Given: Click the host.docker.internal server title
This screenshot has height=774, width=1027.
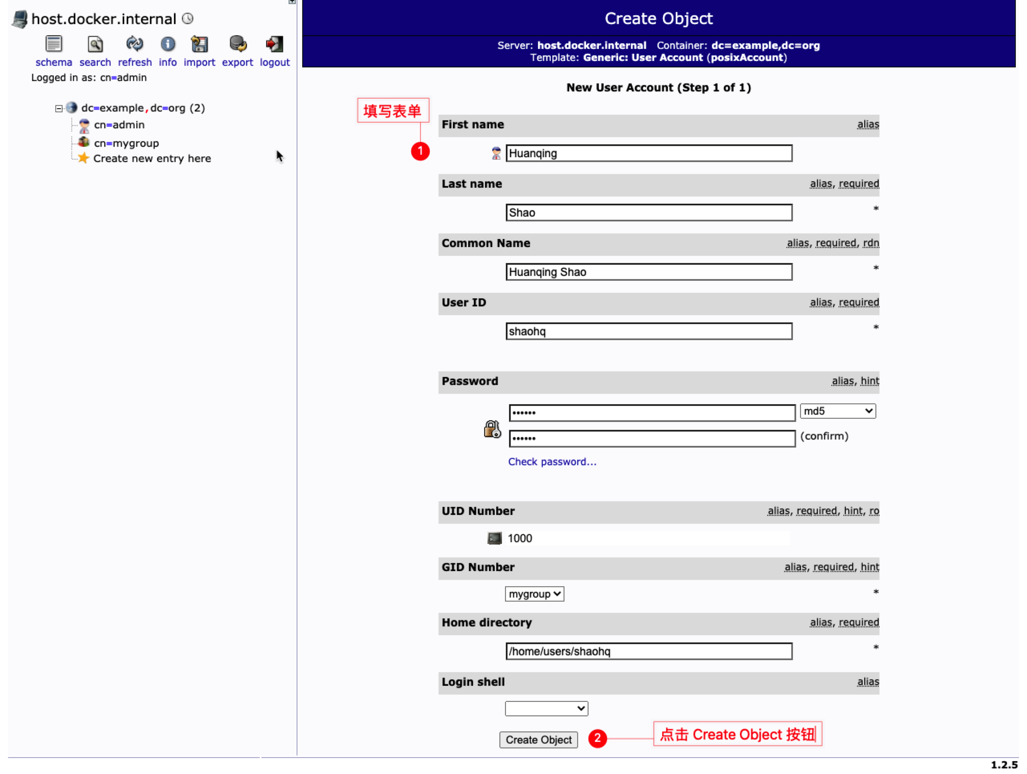Looking at the screenshot, I should click(x=103, y=18).
